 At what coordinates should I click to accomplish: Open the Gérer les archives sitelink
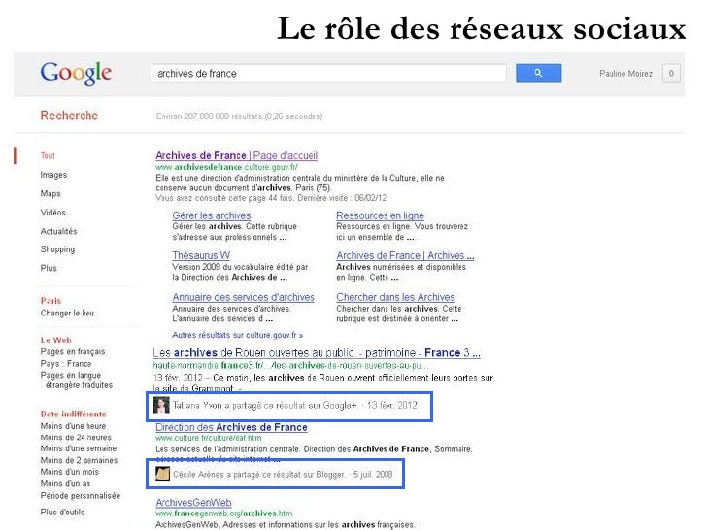[x=211, y=215]
